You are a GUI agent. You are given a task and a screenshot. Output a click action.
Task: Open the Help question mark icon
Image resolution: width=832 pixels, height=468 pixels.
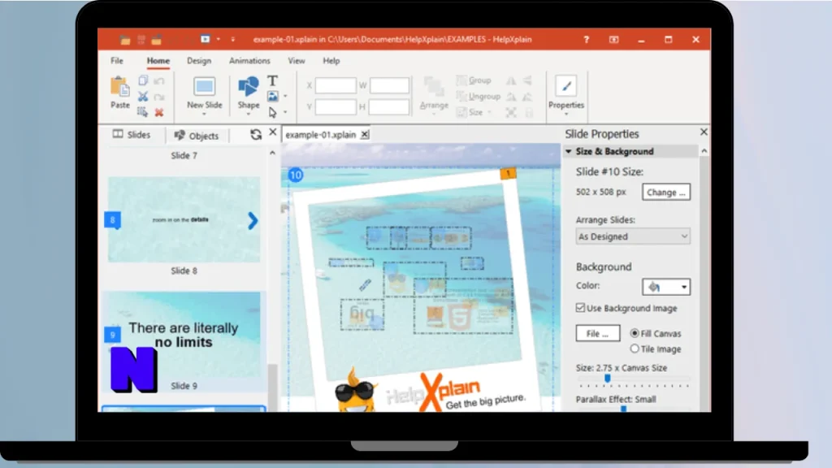click(x=587, y=39)
